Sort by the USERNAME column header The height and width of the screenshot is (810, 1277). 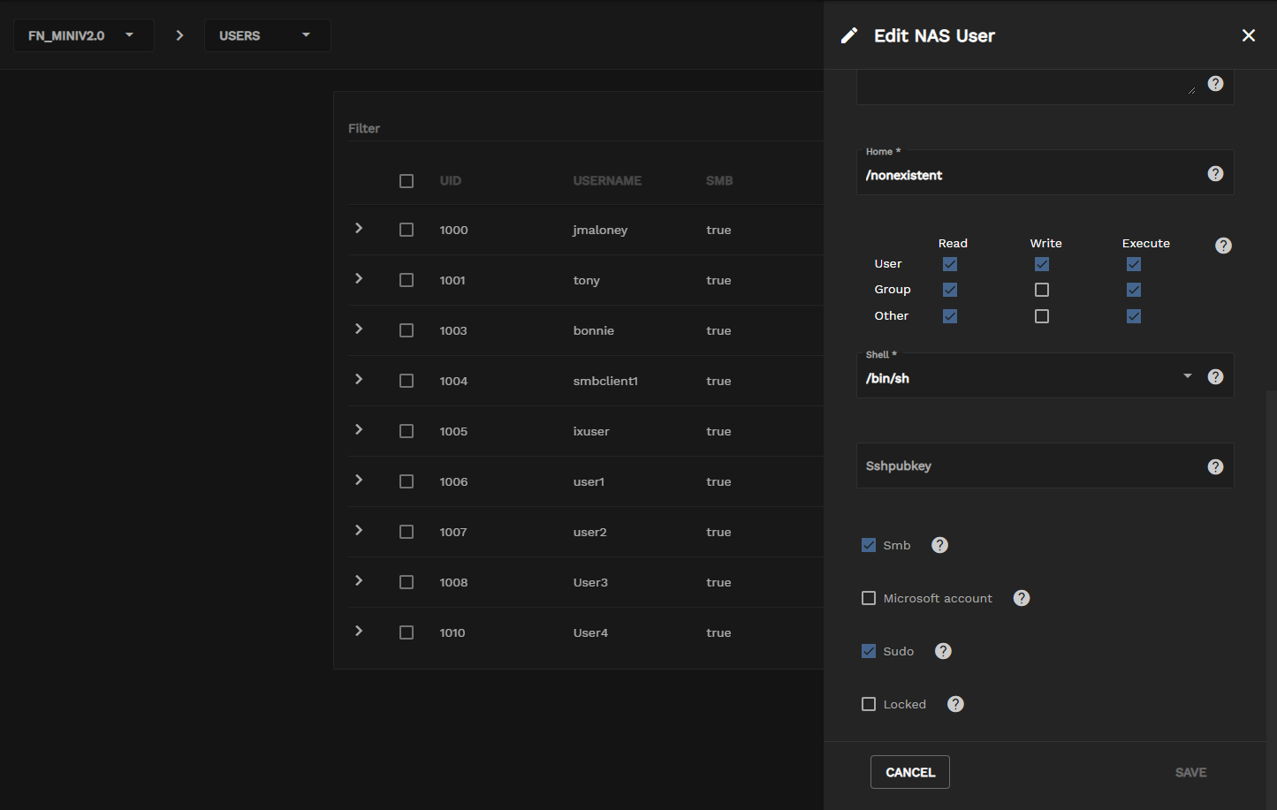(x=607, y=180)
